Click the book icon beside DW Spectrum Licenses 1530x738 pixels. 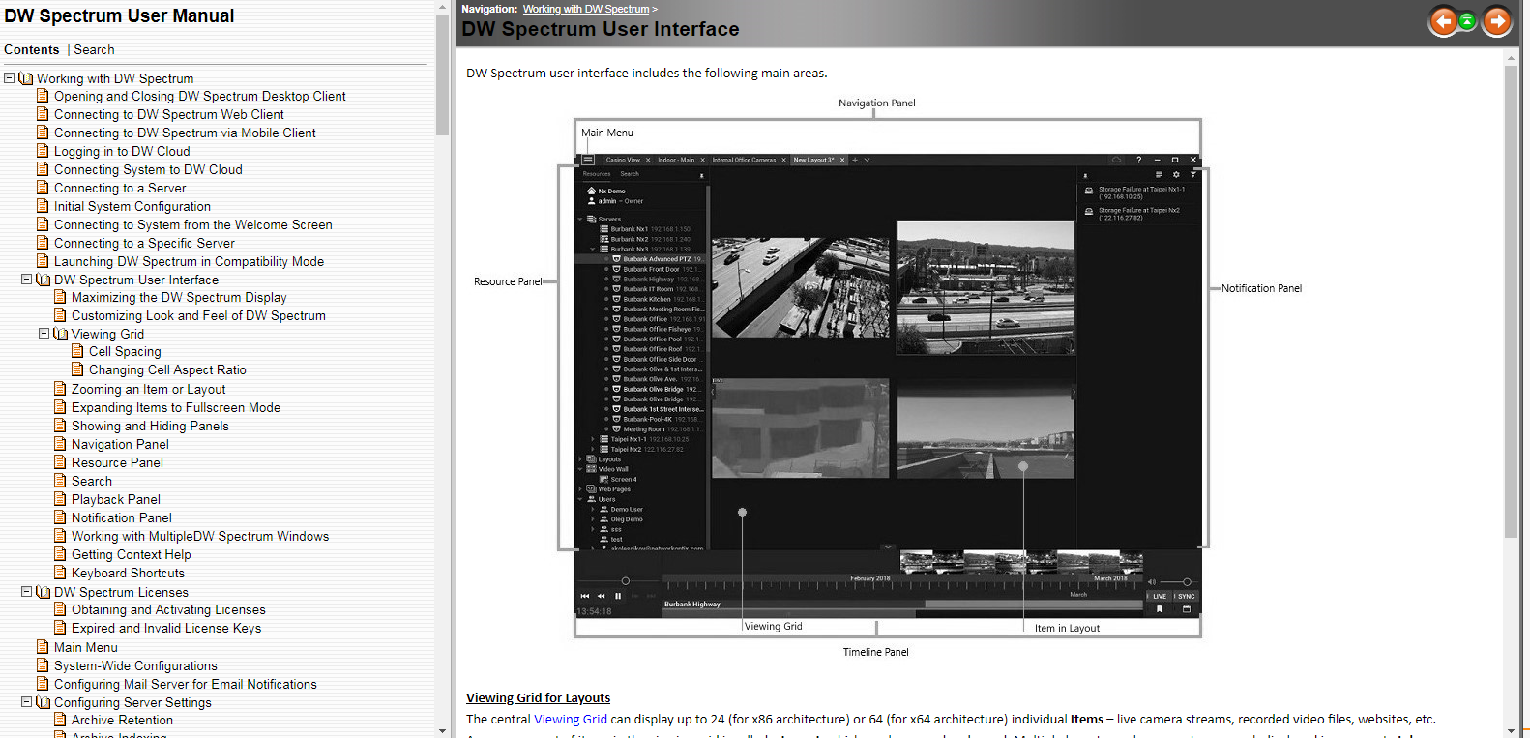44,592
